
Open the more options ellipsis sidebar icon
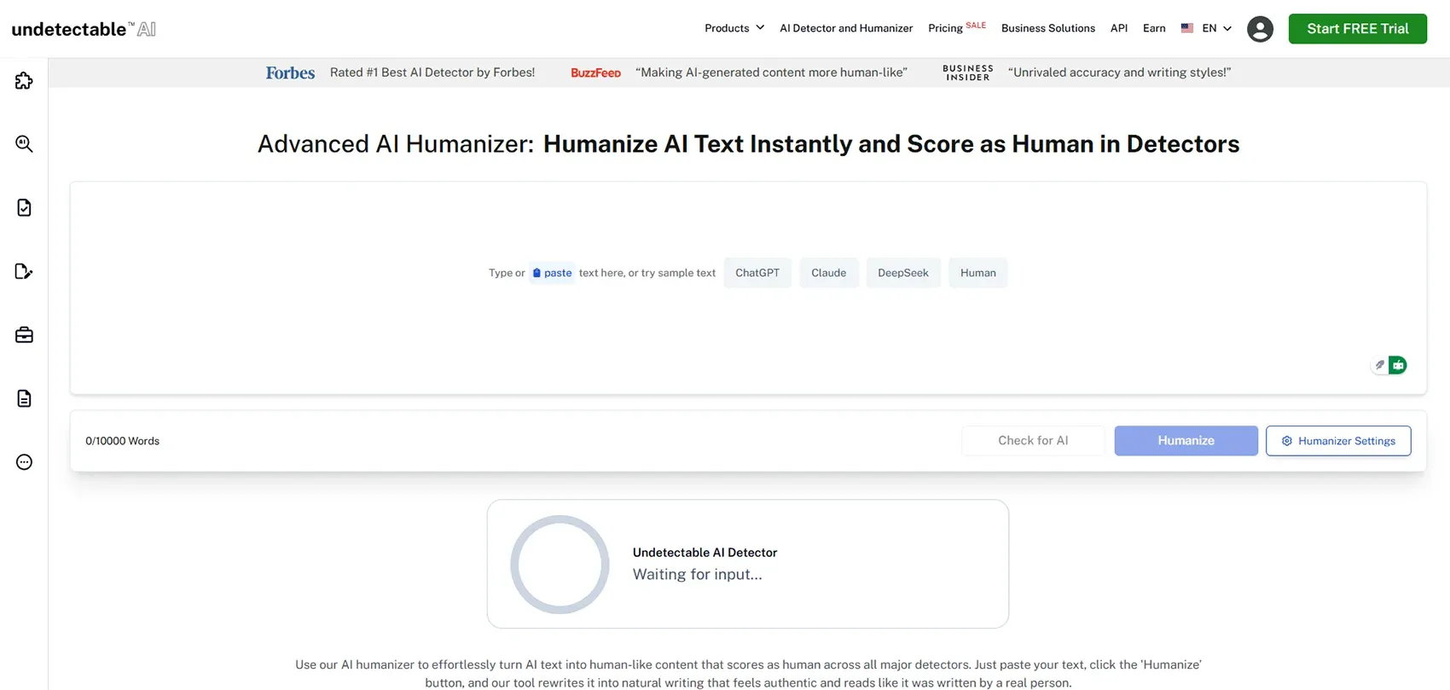pyautogui.click(x=24, y=462)
